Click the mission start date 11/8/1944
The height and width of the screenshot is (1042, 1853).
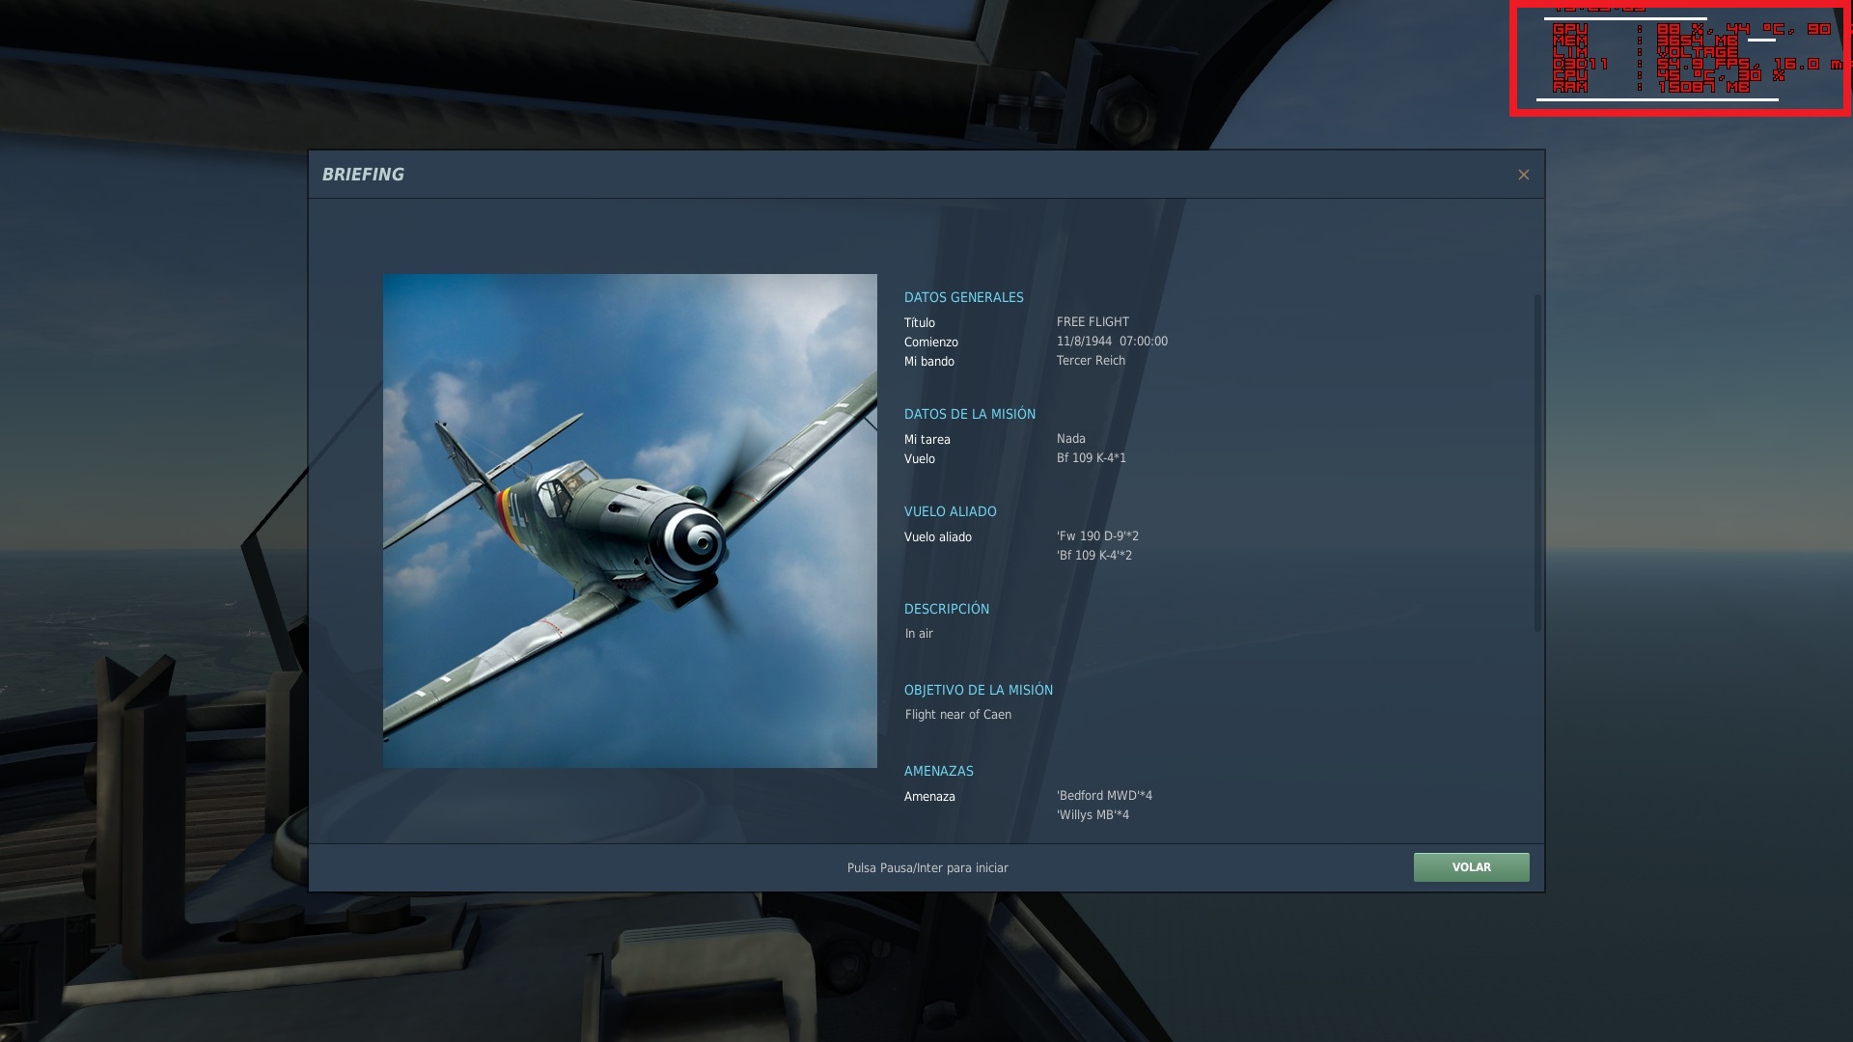point(1084,342)
